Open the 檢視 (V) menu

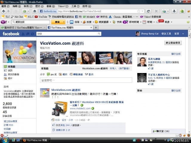pos(28,6)
